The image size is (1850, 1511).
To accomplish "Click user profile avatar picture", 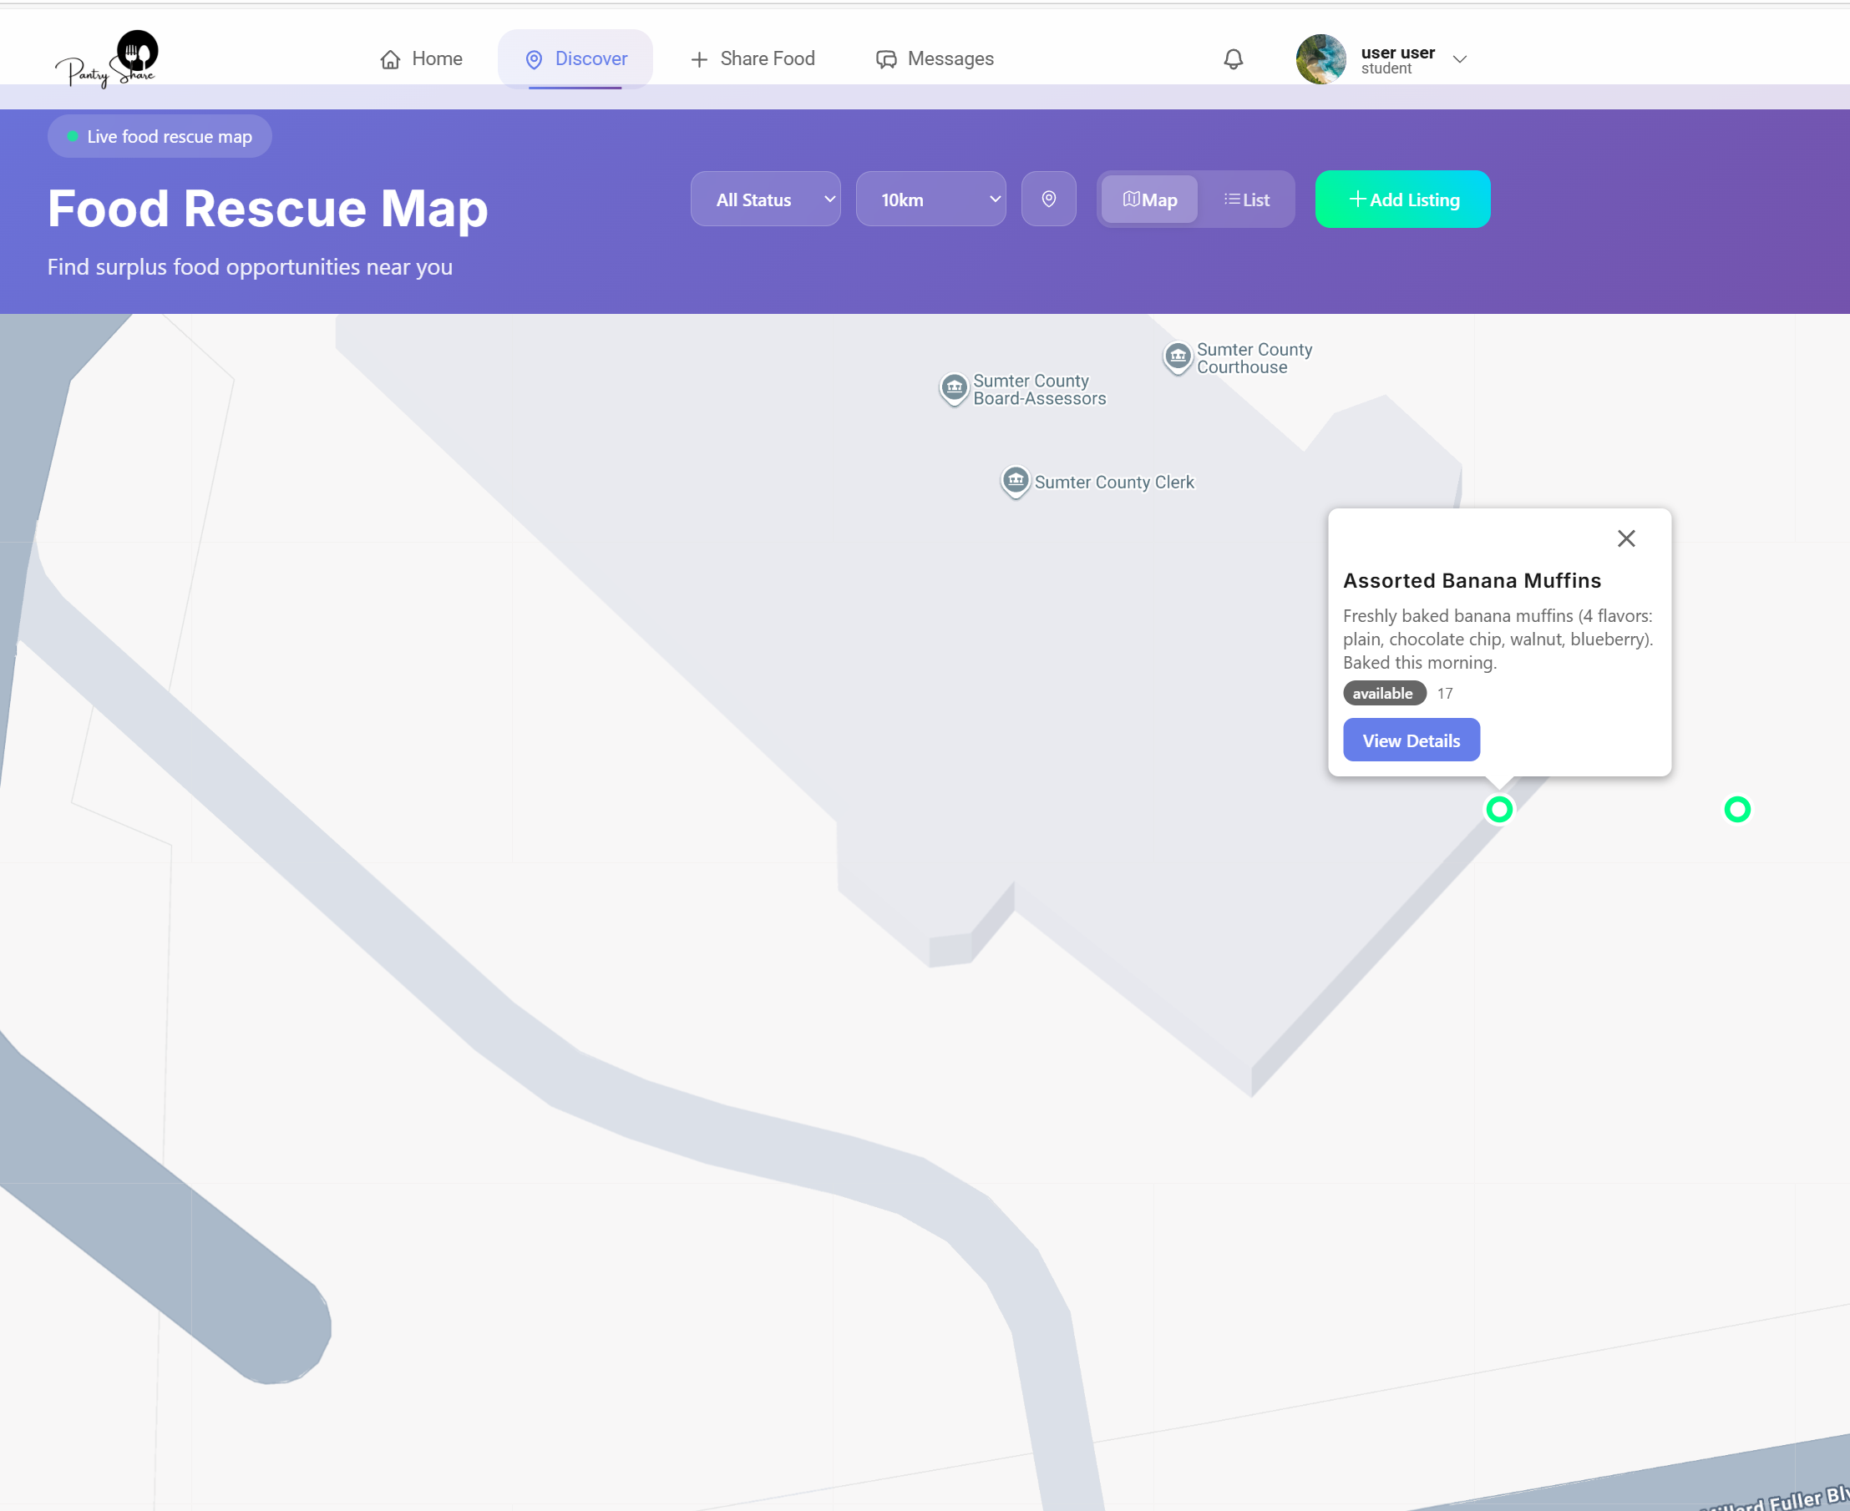I will pos(1320,59).
